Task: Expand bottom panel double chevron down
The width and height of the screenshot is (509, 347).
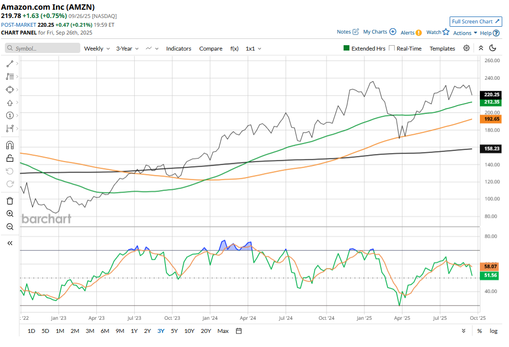Action: (x=464, y=331)
